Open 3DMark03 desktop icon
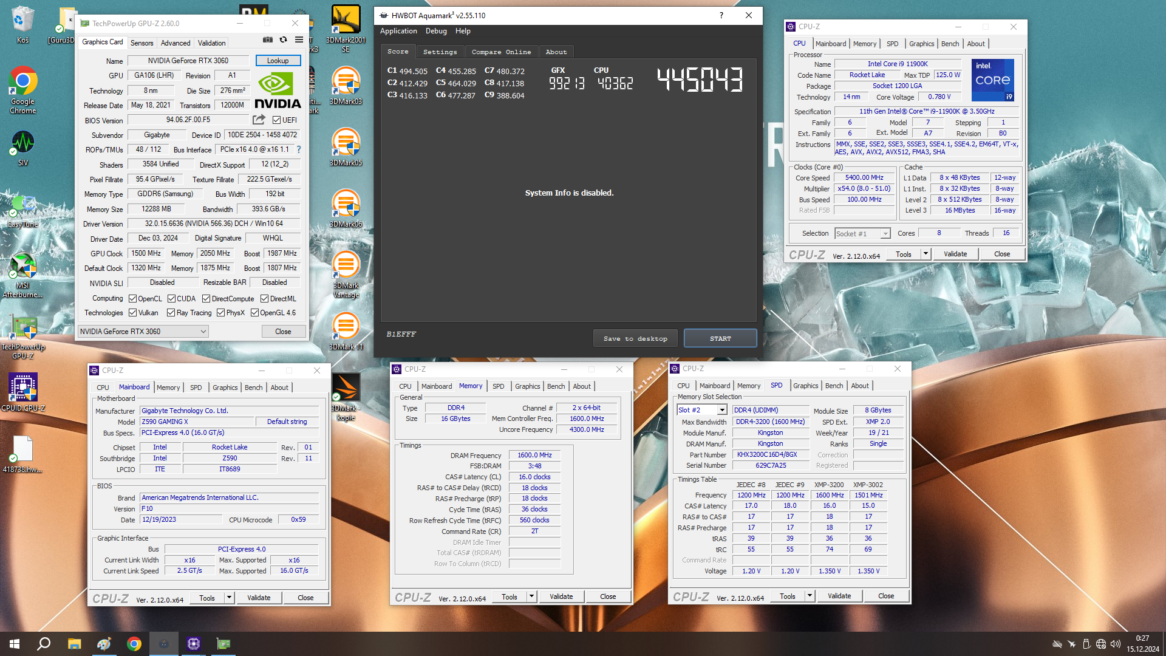 tap(346, 86)
